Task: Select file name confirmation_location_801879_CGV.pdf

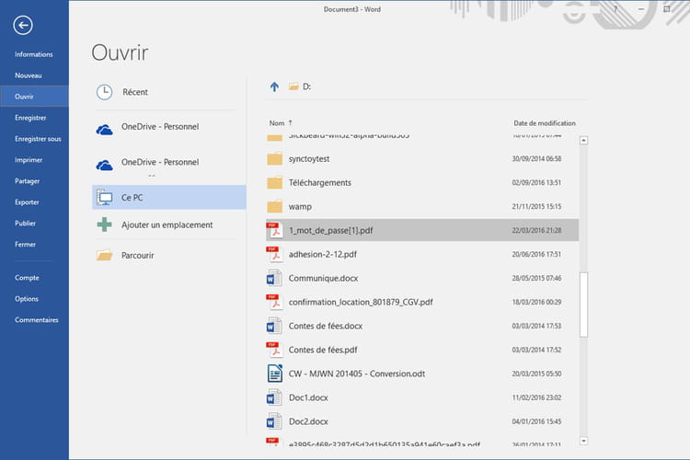Action: coord(361,302)
